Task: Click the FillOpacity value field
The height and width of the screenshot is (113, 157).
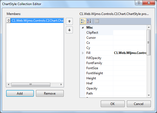Action: [x=130, y=58]
